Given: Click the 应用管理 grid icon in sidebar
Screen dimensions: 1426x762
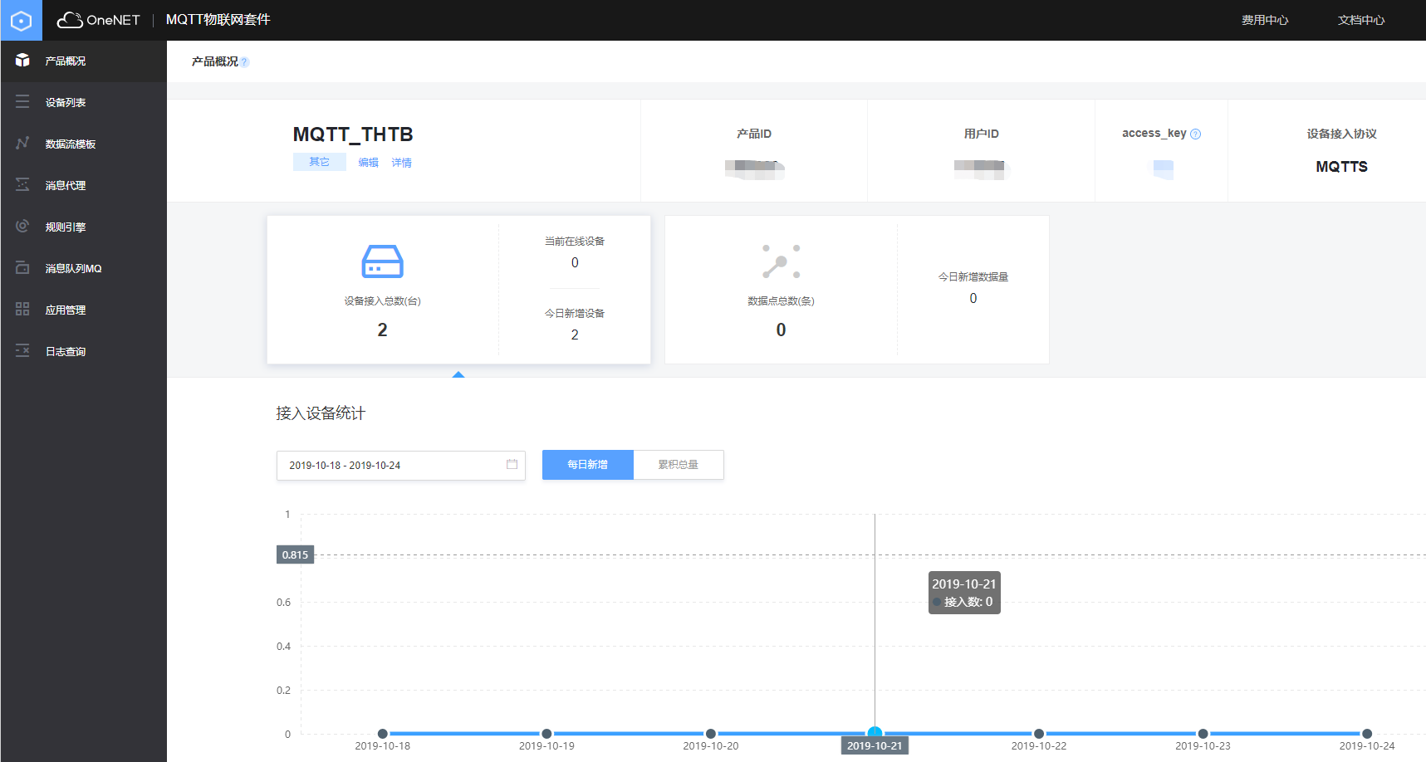Looking at the screenshot, I should click(22, 310).
